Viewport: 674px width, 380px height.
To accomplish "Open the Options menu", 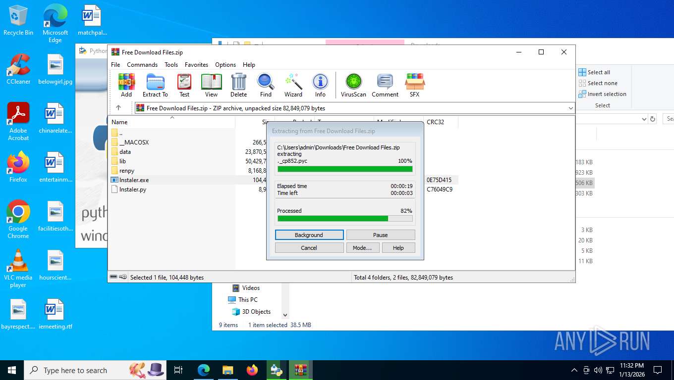I will coord(225,65).
